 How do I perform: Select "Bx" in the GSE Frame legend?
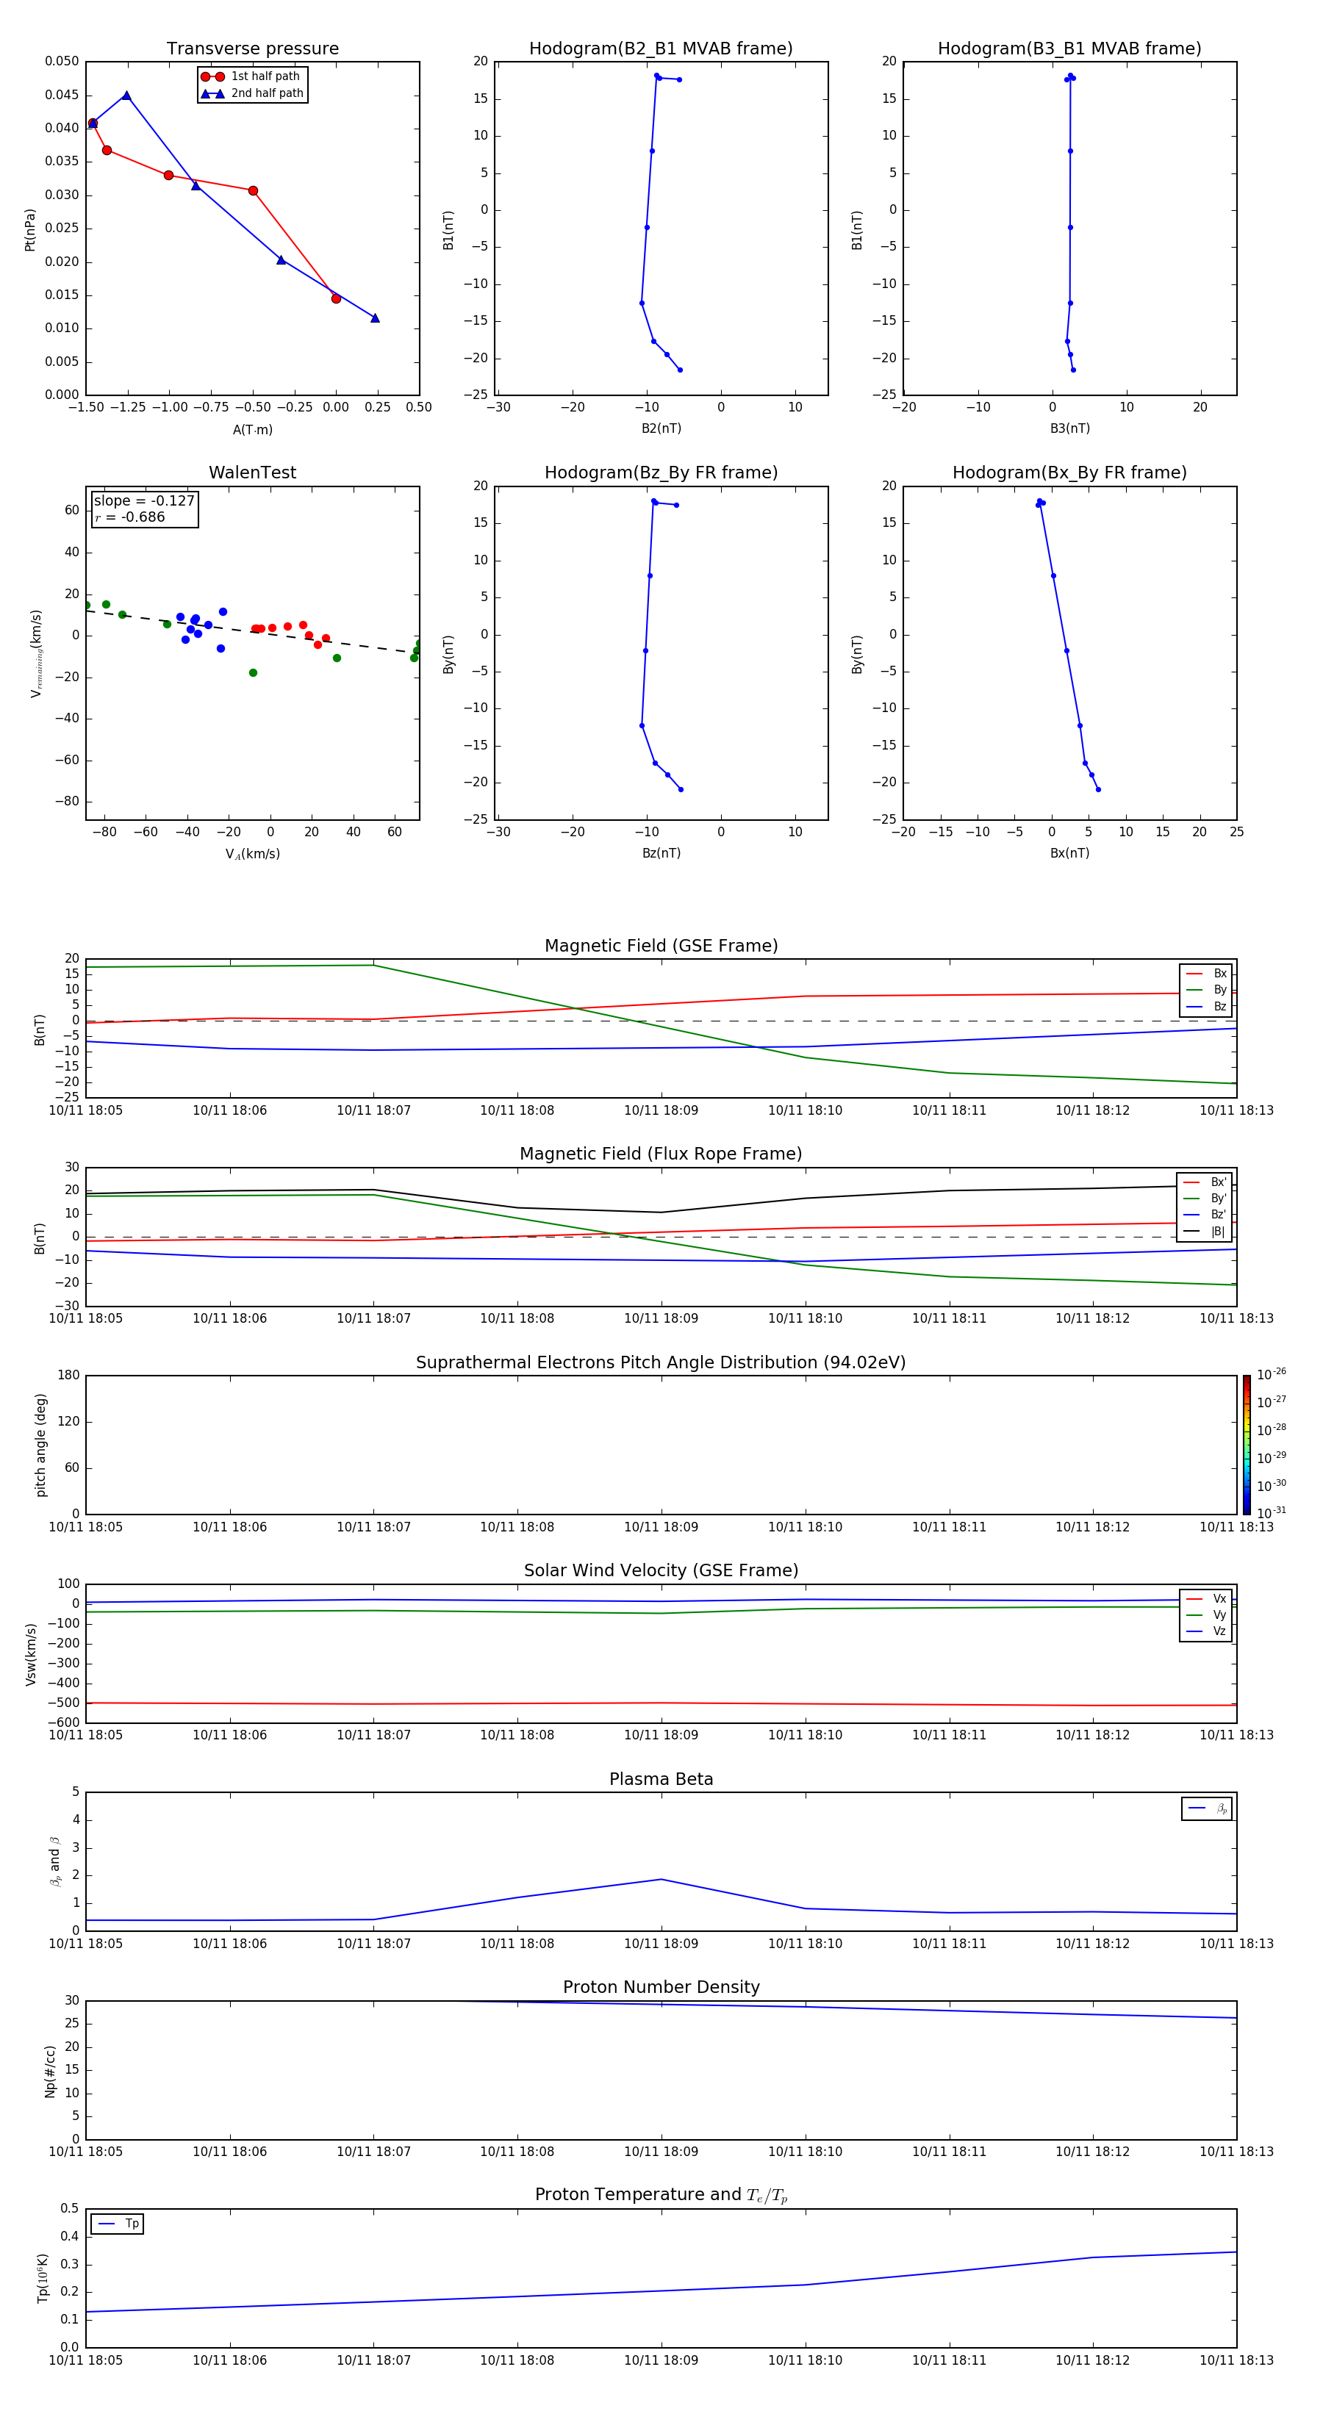[x=1206, y=974]
